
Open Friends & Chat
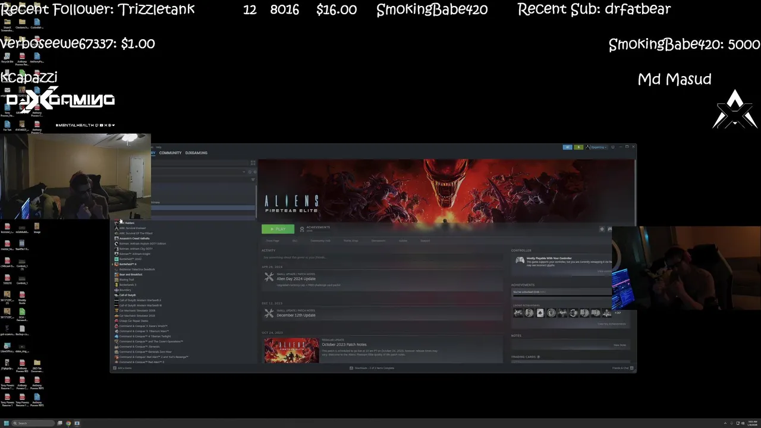click(x=621, y=368)
